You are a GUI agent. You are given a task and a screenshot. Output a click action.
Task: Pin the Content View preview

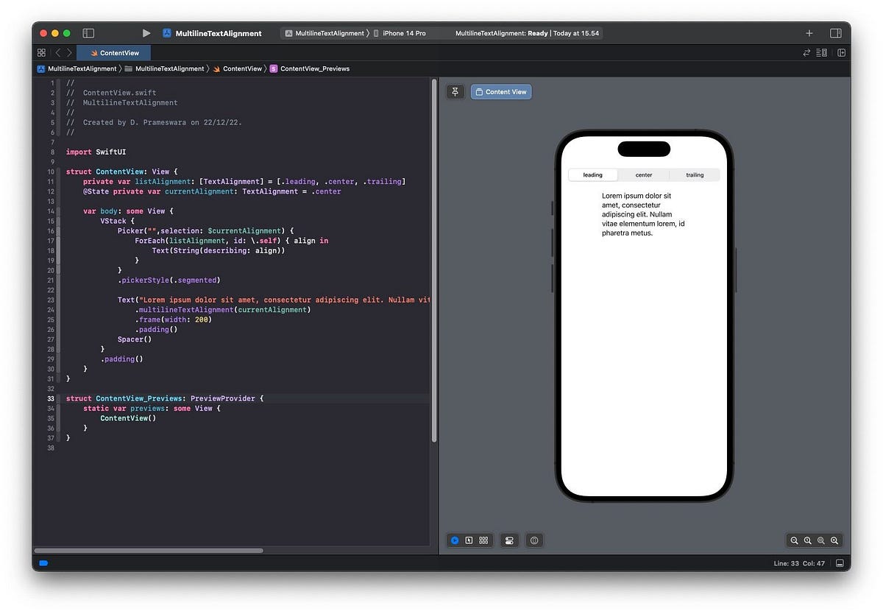pos(455,91)
